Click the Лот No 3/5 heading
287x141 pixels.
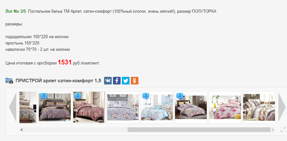(x=16, y=11)
